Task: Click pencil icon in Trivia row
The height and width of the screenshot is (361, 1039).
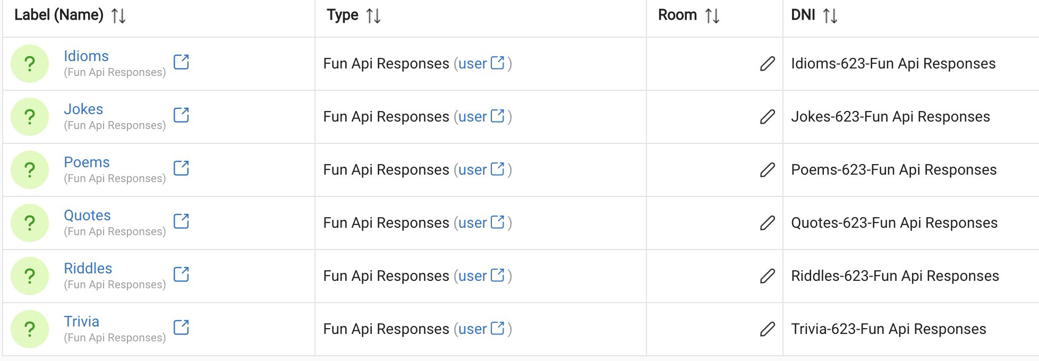Action: tap(767, 329)
